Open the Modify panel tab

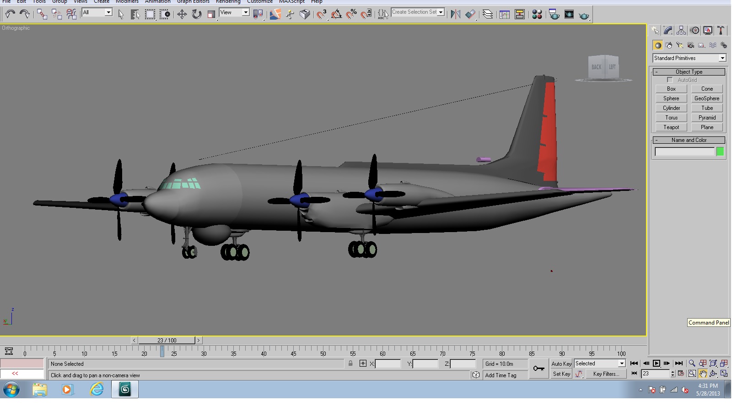click(x=668, y=31)
